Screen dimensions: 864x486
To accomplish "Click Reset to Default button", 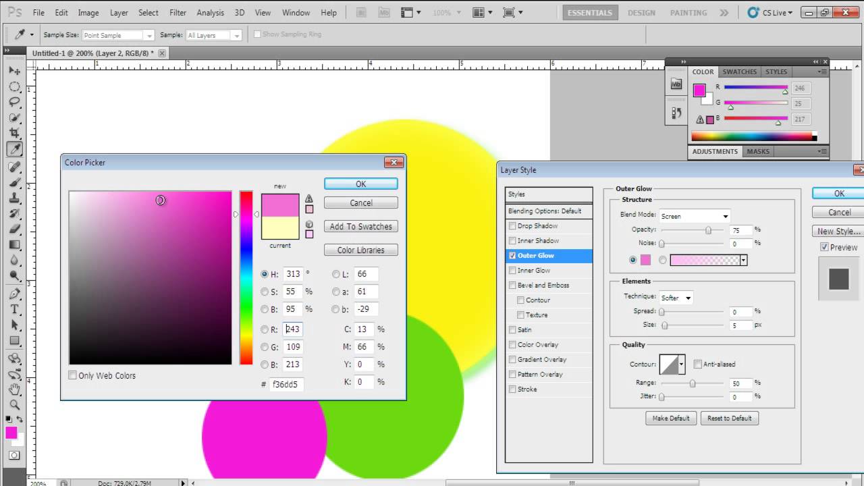I will tap(729, 418).
